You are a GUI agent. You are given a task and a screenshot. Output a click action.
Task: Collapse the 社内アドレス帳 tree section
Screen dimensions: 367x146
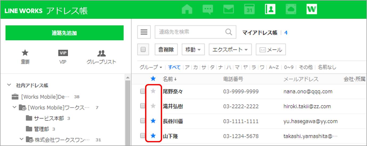(x=9, y=85)
